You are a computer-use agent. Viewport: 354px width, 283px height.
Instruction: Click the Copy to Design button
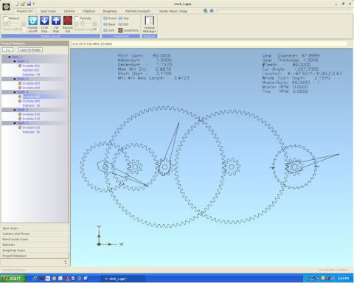click(30, 50)
